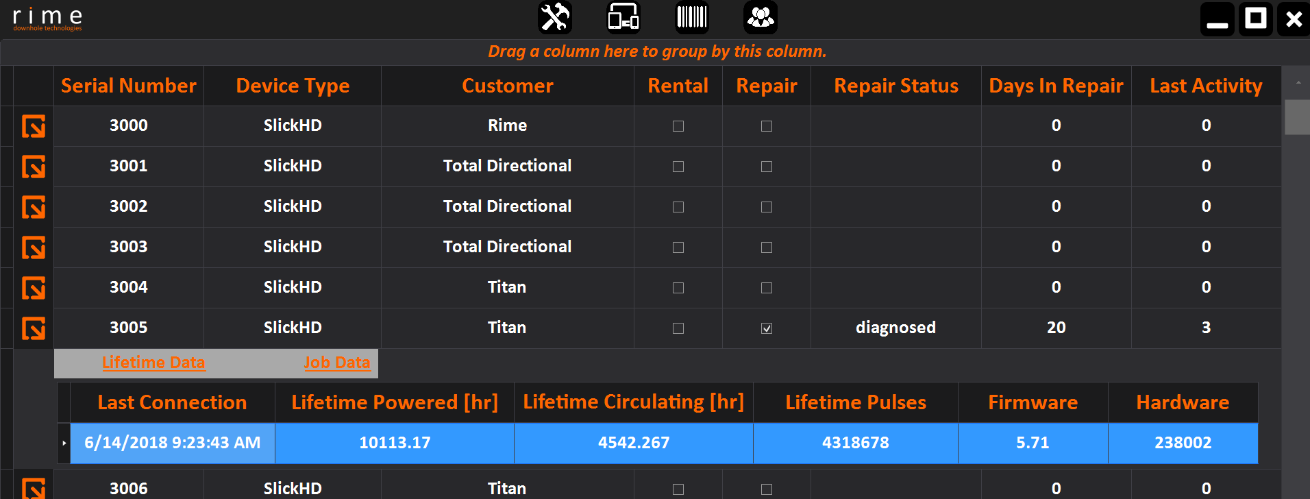This screenshot has width=1310, height=499.
Task: Open the tools (hammer and wrench) icon
Action: (x=555, y=18)
